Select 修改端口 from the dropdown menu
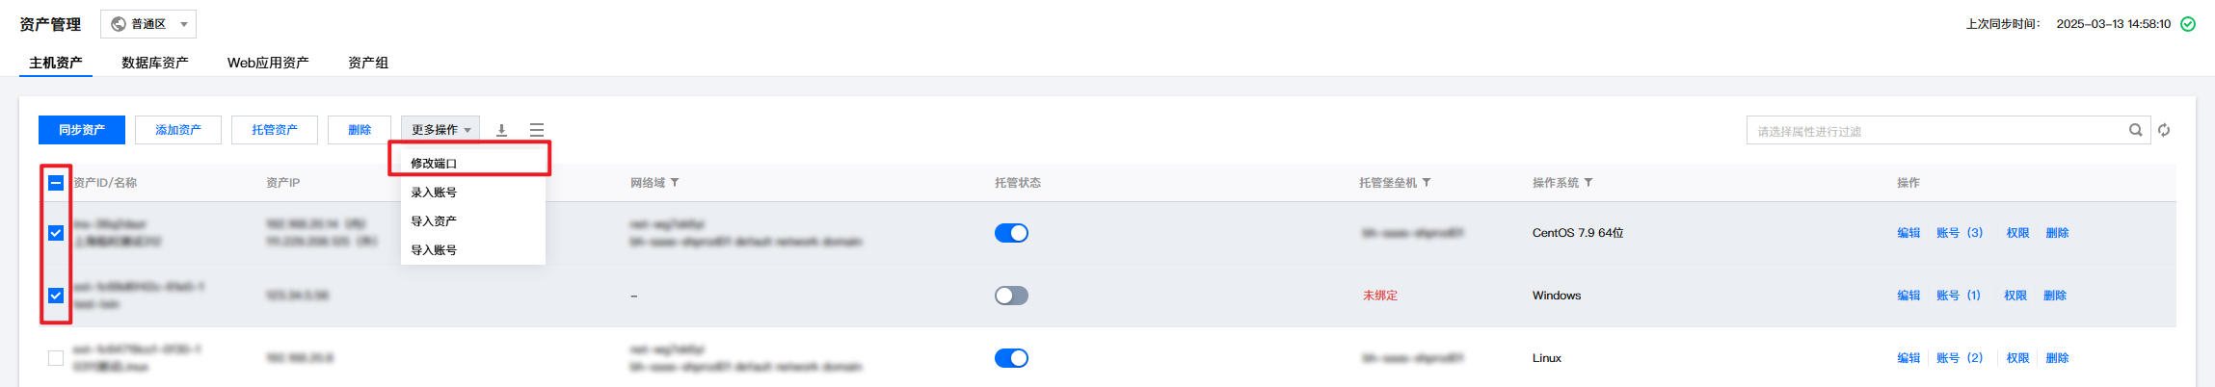Image resolution: width=2215 pixels, height=387 pixels. pos(434,164)
